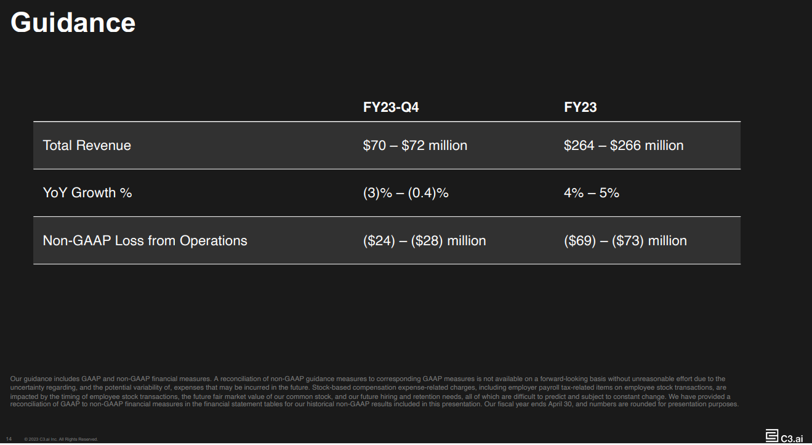Screen dimensions: 812x445
Task: Click the Non-GAAP Loss from Operations label
Action: coord(145,241)
